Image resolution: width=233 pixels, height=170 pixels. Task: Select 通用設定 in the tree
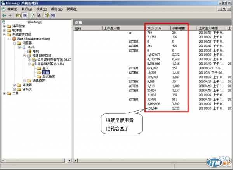point(19,26)
